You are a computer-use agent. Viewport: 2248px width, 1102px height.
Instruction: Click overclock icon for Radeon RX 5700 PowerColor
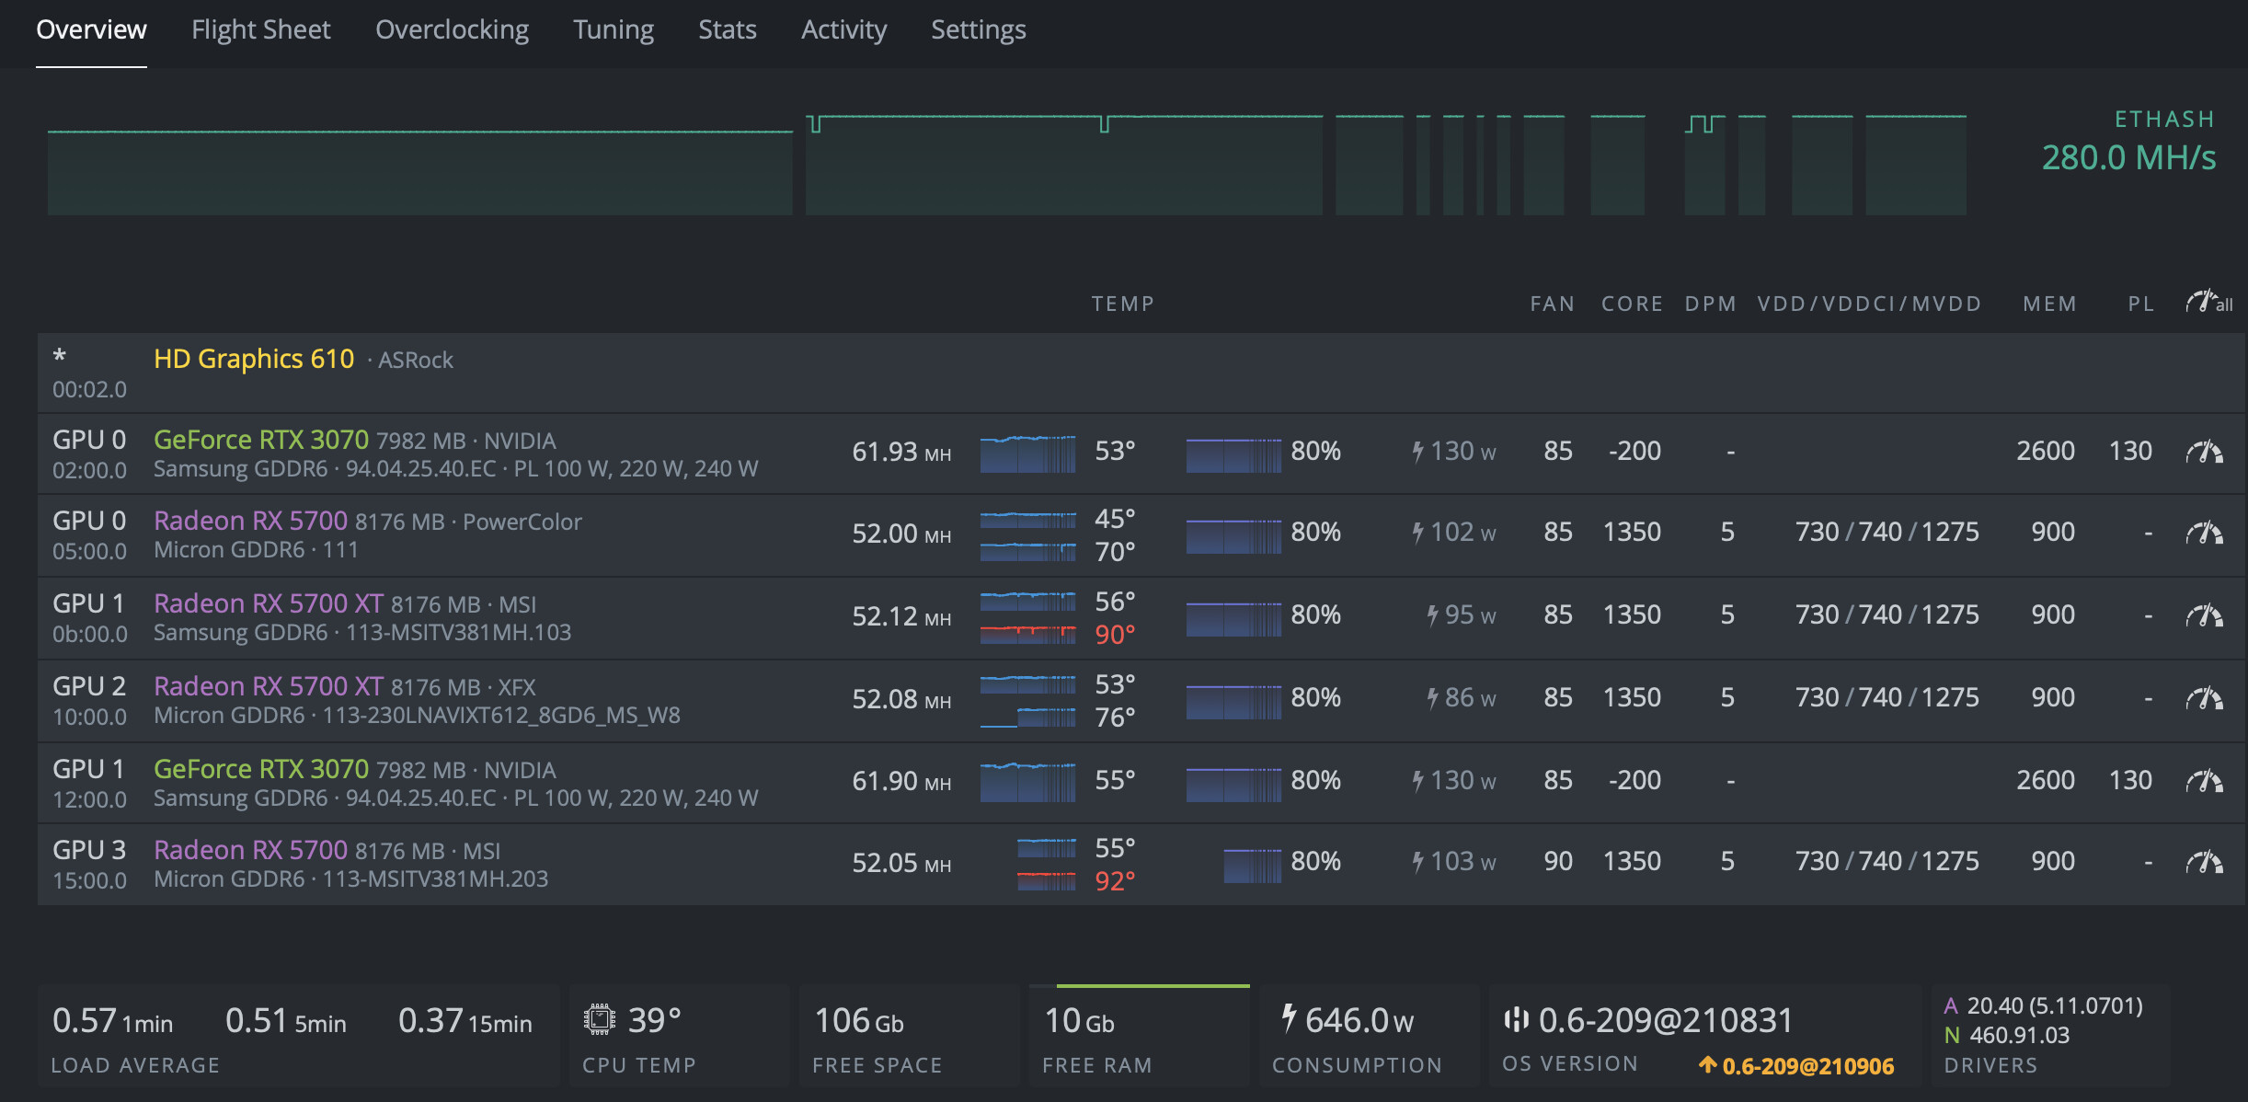coord(2204,533)
